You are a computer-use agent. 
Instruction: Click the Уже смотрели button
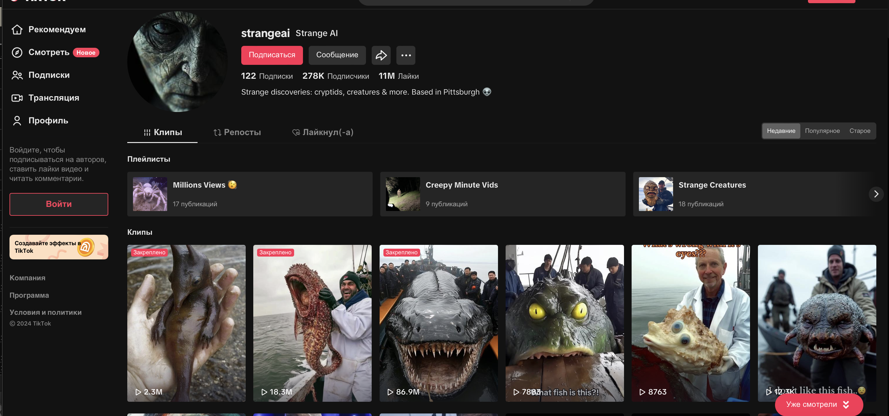(819, 405)
